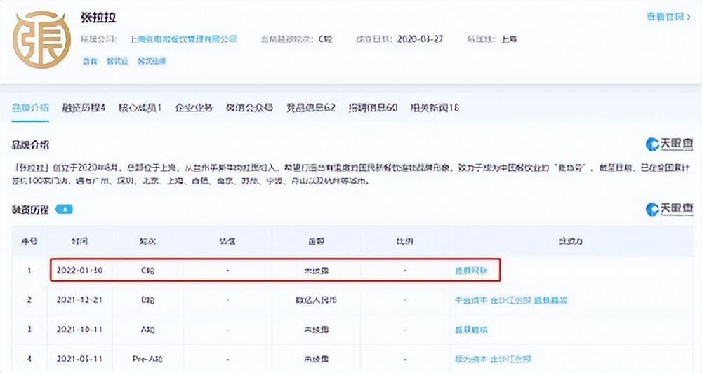Click the 比例 column header

(405, 241)
